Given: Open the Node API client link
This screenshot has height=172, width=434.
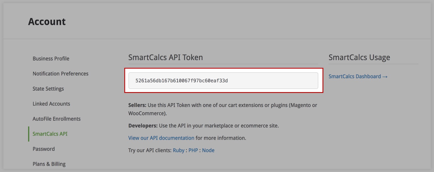Looking at the screenshot, I should 208,150.
